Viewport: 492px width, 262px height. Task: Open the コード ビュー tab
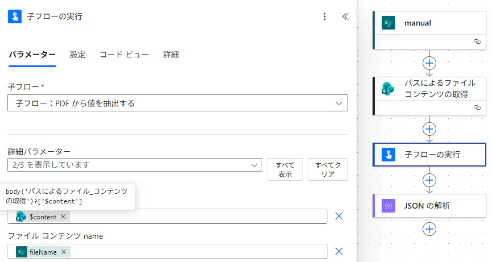124,55
